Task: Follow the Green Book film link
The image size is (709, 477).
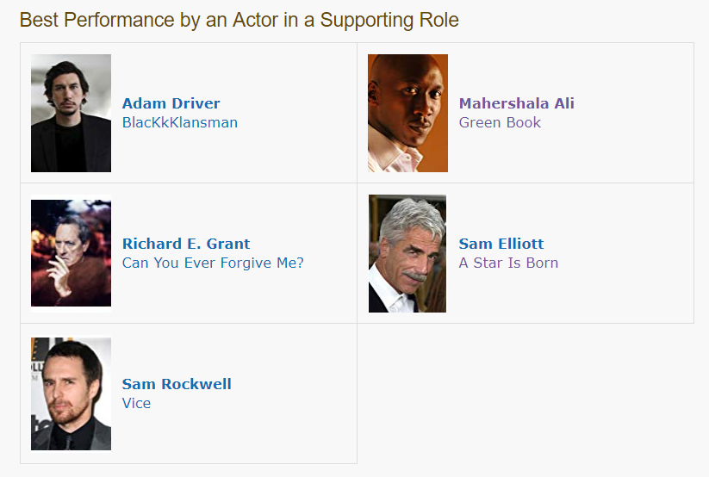Action: click(x=501, y=122)
